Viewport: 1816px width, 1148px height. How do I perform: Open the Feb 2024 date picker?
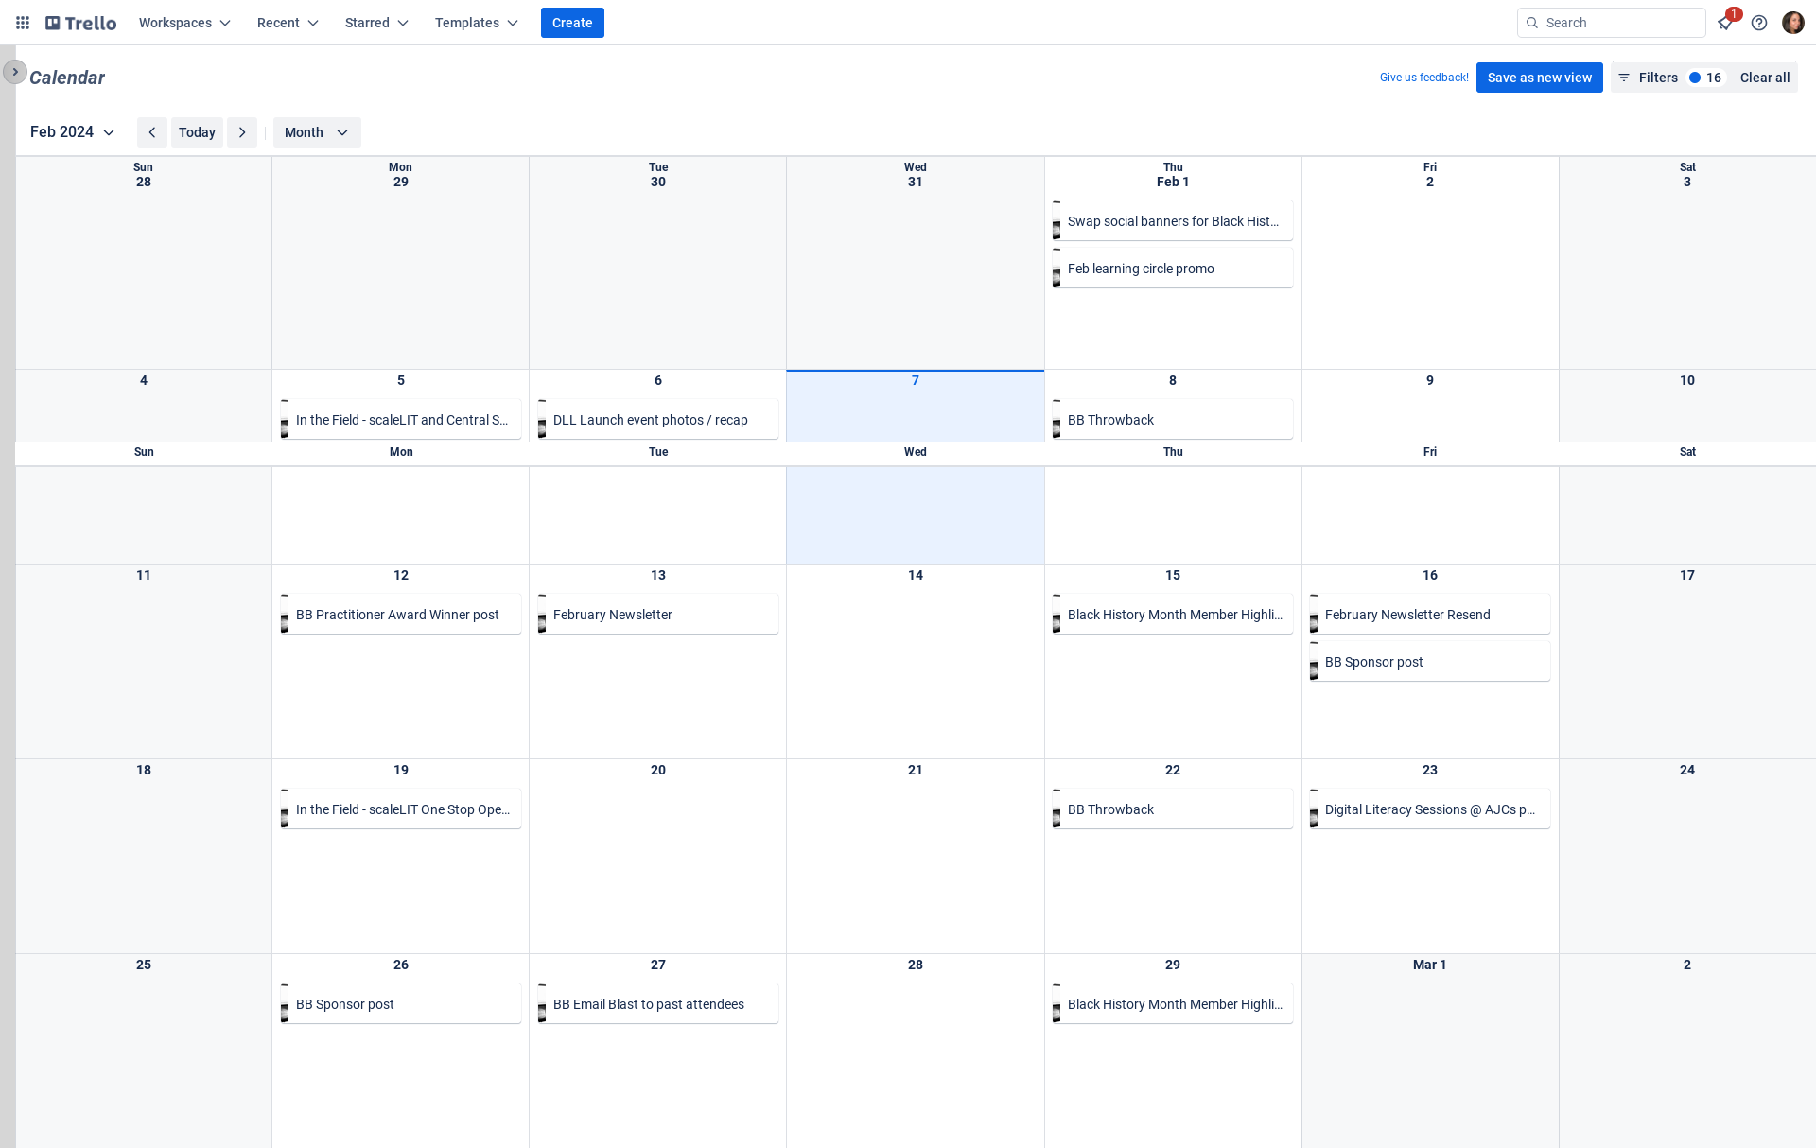tap(72, 132)
